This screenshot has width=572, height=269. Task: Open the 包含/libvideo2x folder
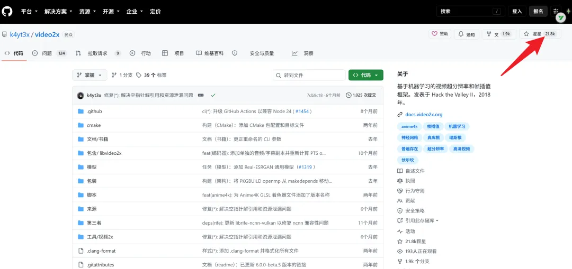click(x=104, y=153)
